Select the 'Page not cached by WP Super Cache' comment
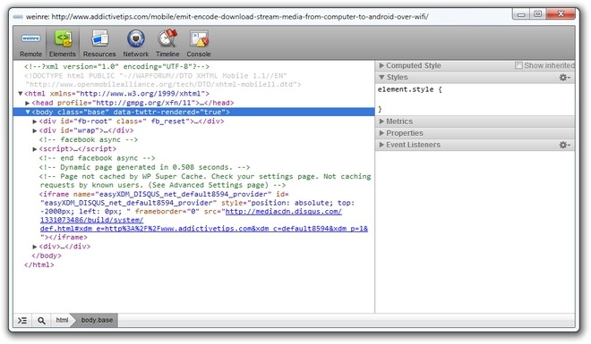Screen dimensions: 591x344 pyautogui.click(x=205, y=180)
